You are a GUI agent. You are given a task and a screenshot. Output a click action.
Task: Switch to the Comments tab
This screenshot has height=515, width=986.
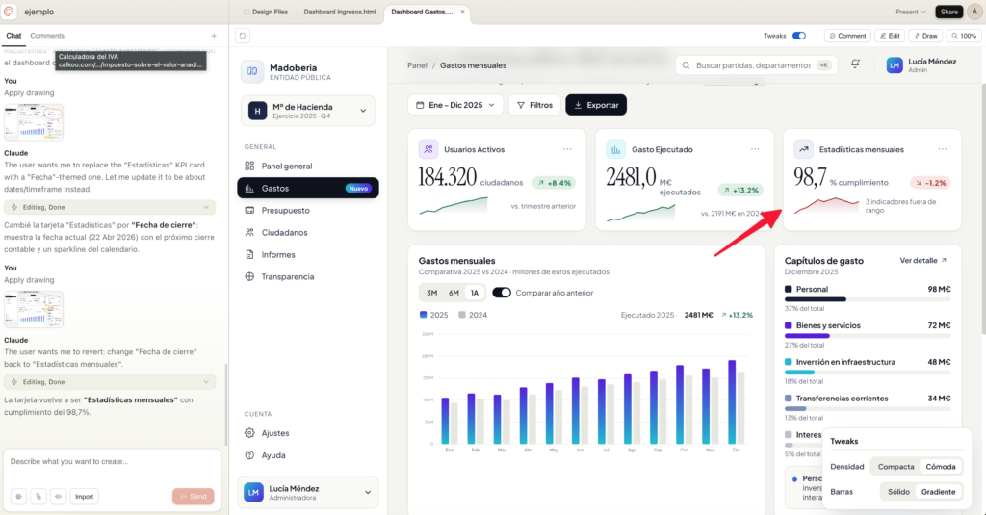pyautogui.click(x=47, y=36)
